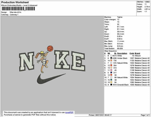Select the navy color swatch with code 1366
The height and width of the screenshot is (117, 151).
[x=111, y=73]
